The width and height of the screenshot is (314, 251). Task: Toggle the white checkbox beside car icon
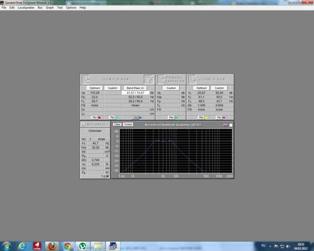(x=231, y=125)
